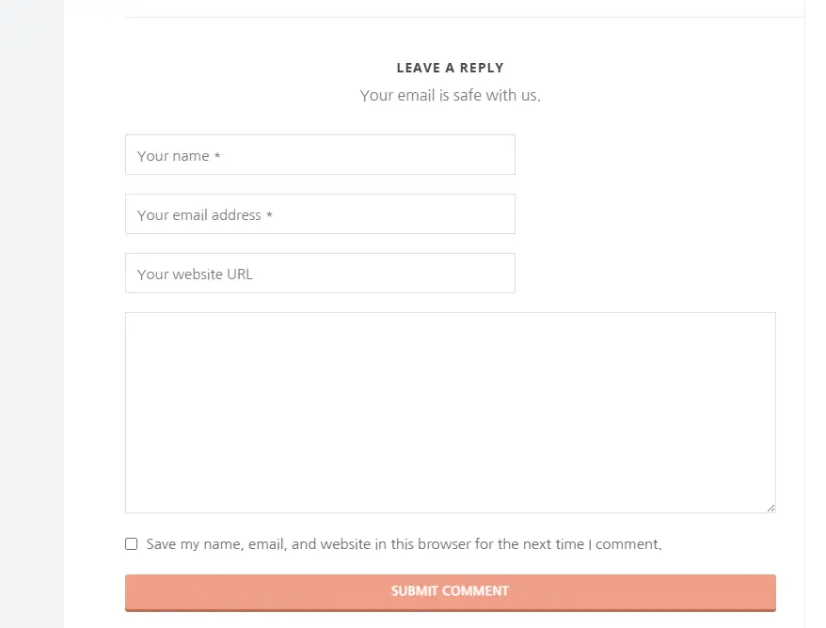Grab the comment box resize handle corner

[x=770, y=508]
